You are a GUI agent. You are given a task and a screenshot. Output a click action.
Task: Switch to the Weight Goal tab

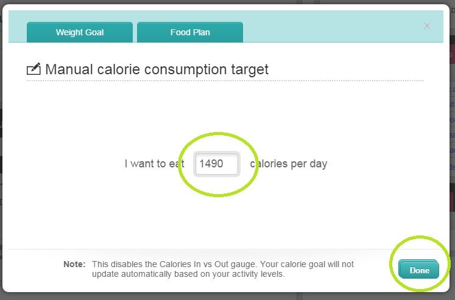80,32
